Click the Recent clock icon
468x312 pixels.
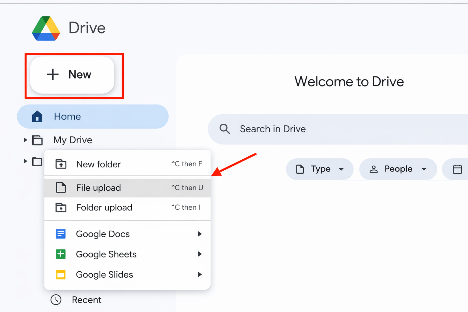pos(56,300)
